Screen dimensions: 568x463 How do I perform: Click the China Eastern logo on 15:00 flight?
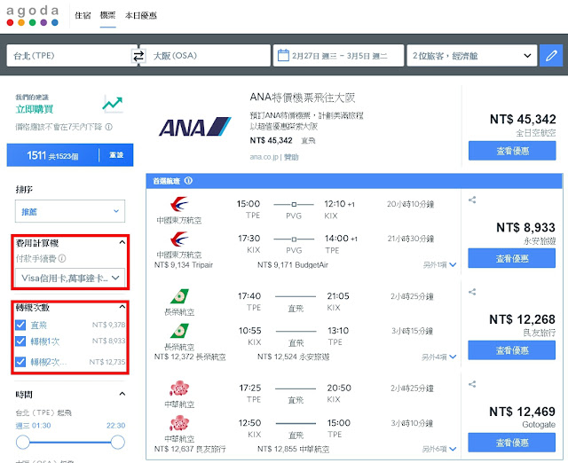point(179,205)
